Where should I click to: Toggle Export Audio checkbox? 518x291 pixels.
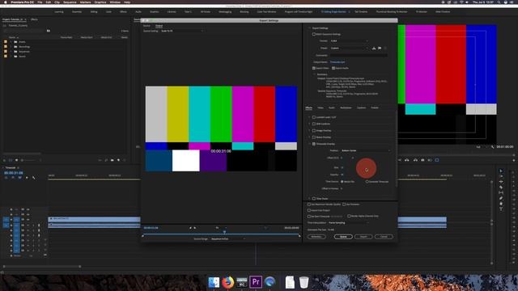point(333,68)
